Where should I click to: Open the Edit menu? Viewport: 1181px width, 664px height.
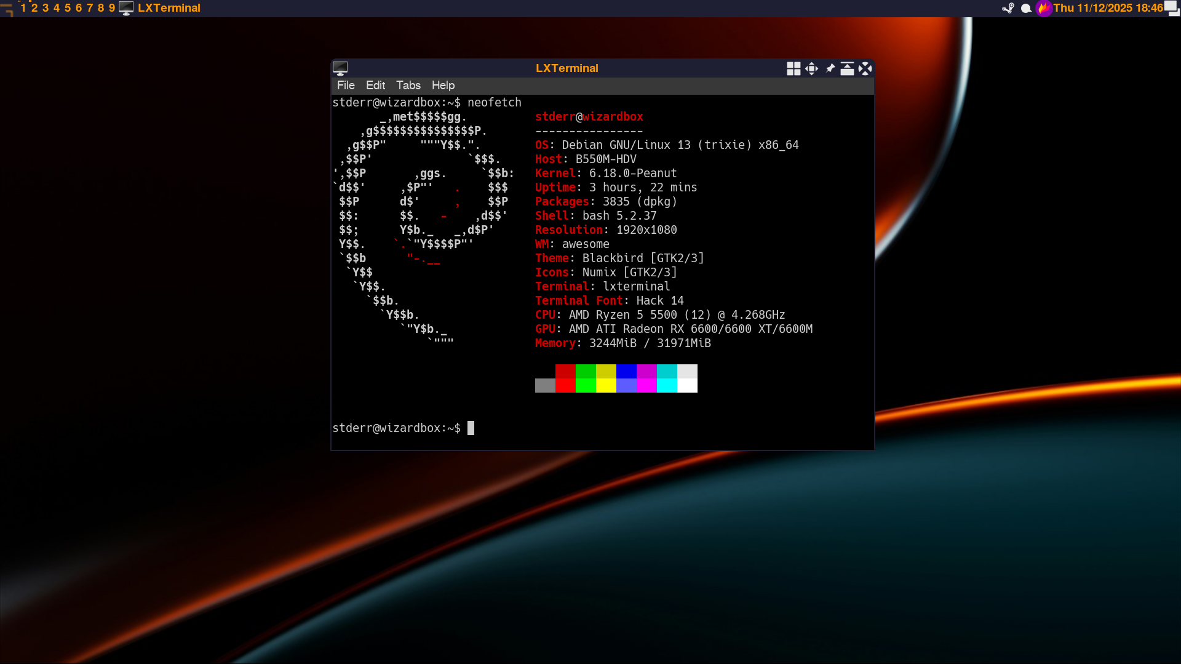(x=375, y=86)
